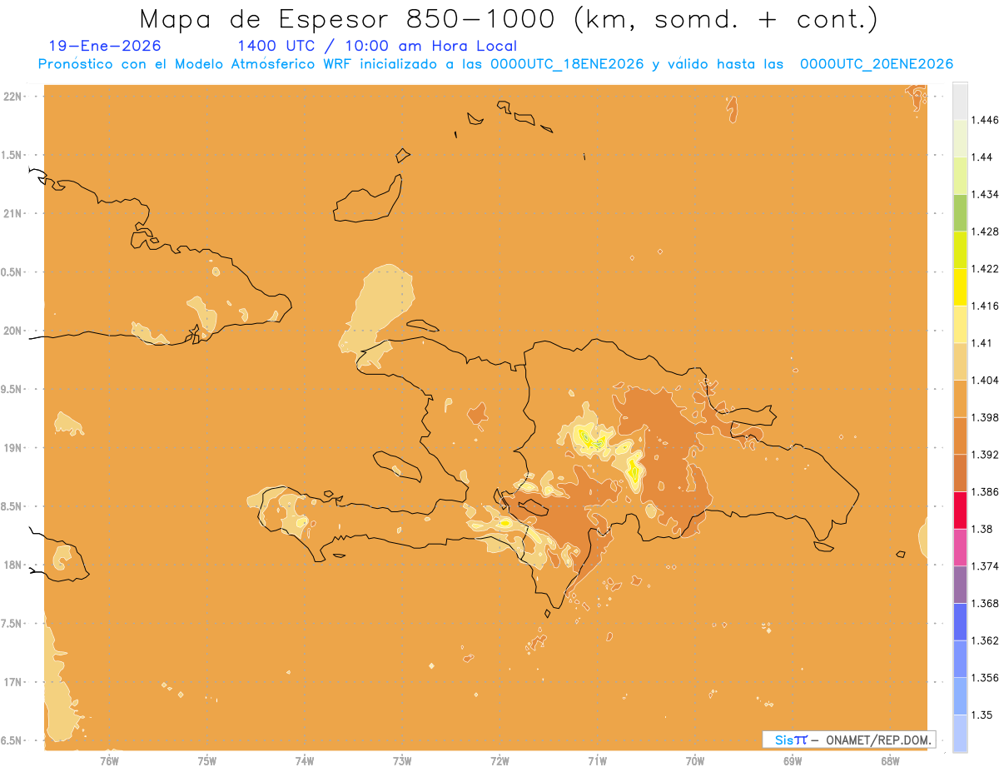Click the legend value '1.356'
Viewport: 999px width, 772px height.
tap(986, 678)
